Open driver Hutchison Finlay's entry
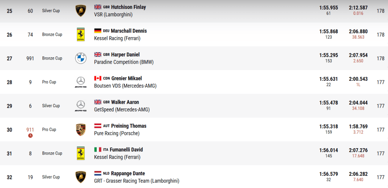 point(128,7)
